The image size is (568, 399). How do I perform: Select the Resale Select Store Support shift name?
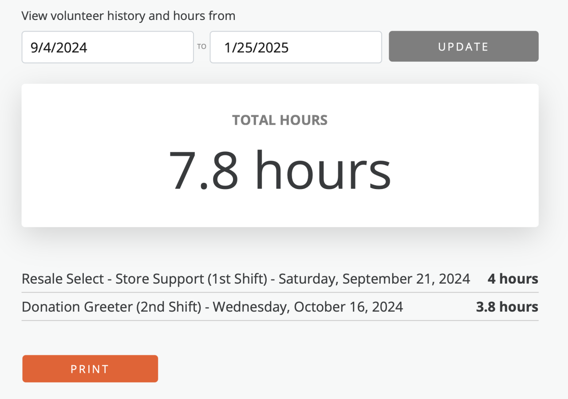144,279
